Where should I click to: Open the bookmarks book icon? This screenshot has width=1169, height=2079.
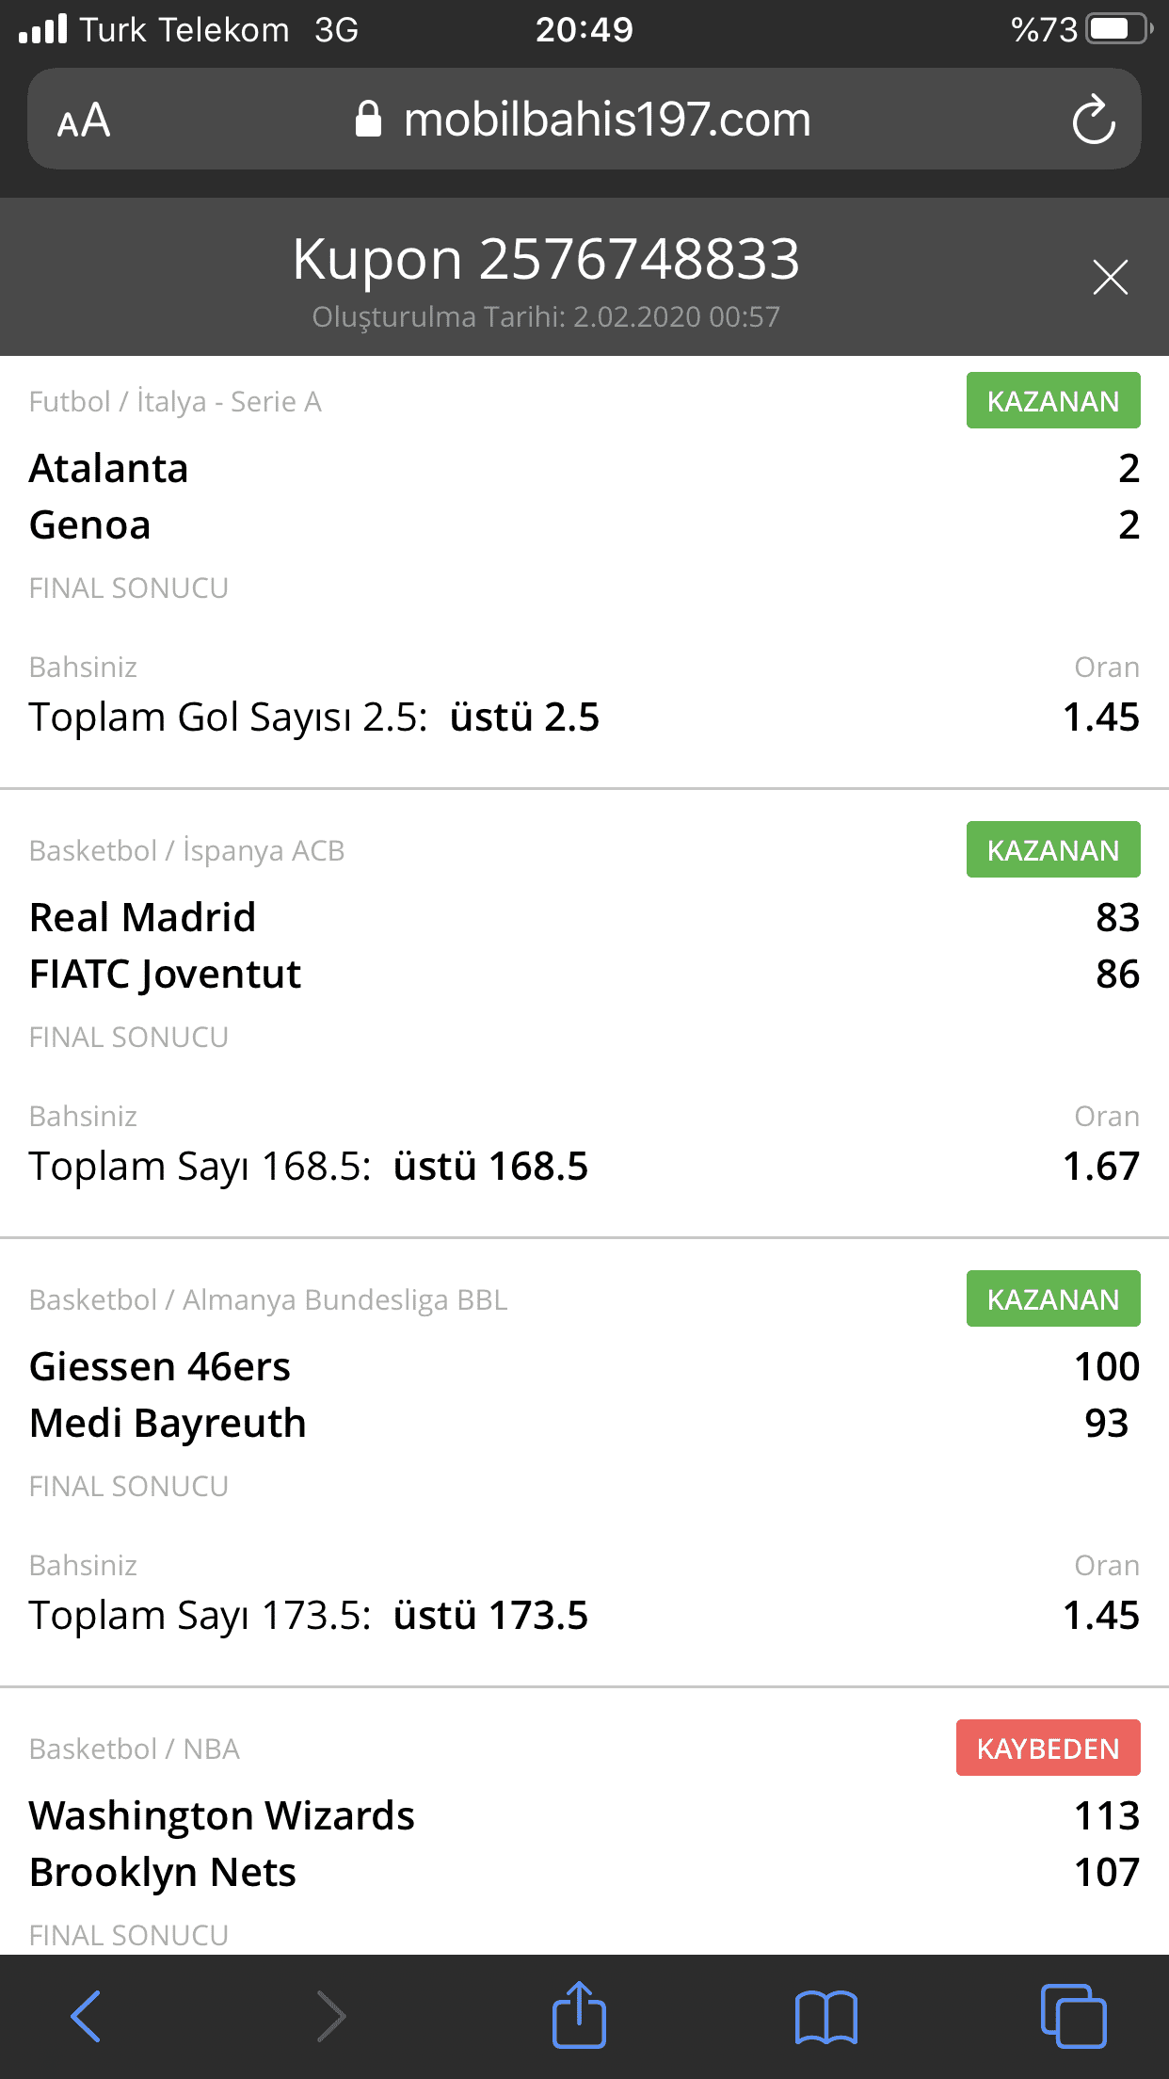click(x=825, y=2017)
